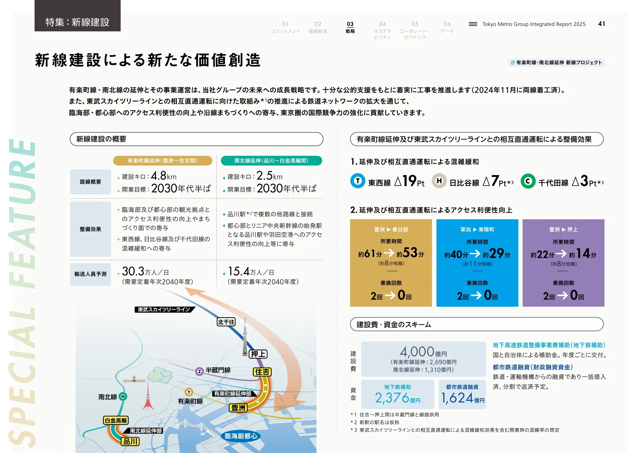
Task: Click the Hibiya line H circle icon
Action: [x=439, y=181]
